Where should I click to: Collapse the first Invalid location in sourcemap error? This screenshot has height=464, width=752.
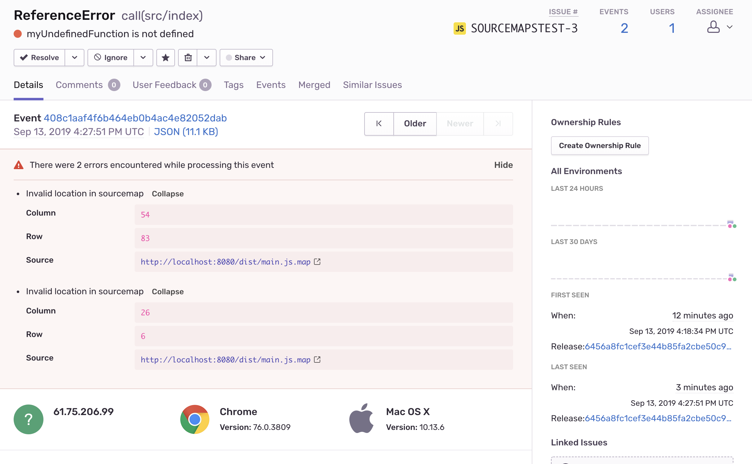[x=168, y=194]
